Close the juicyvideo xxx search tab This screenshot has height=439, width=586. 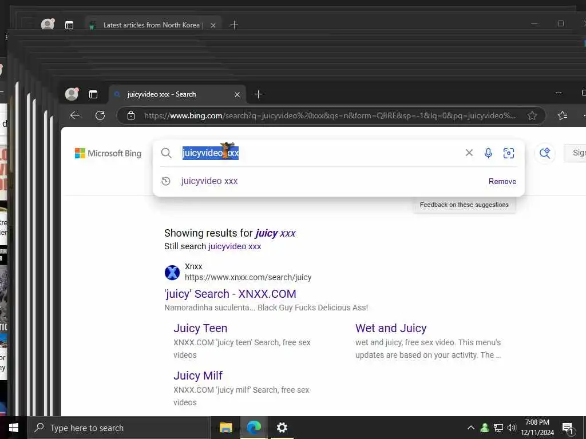click(237, 95)
